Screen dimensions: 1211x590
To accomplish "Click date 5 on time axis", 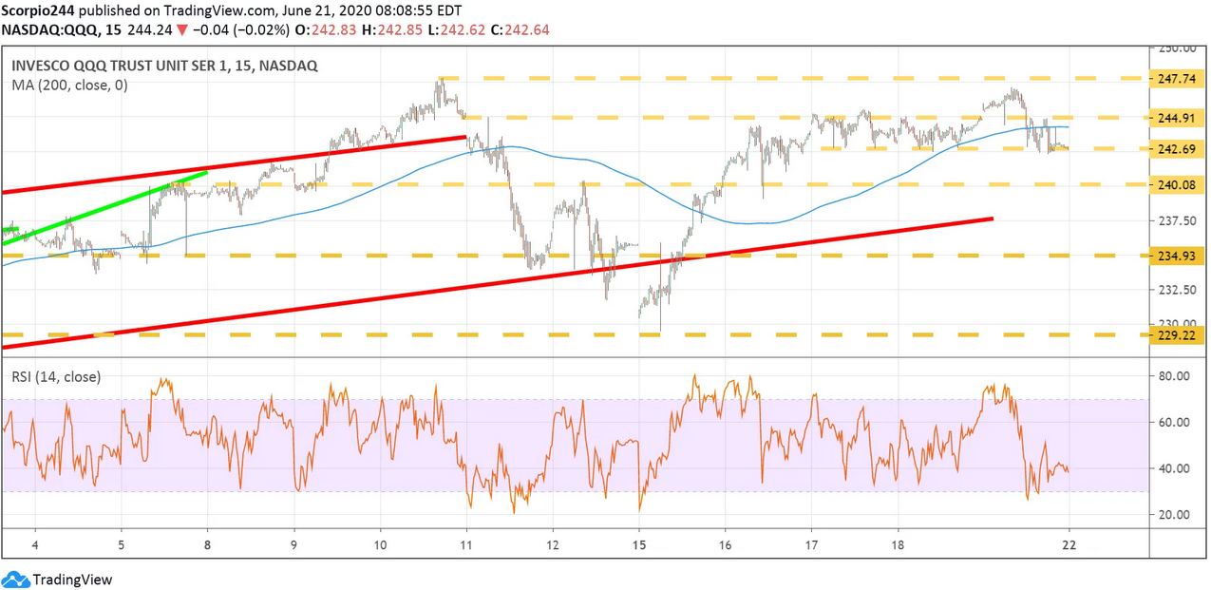I will click(121, 543).
